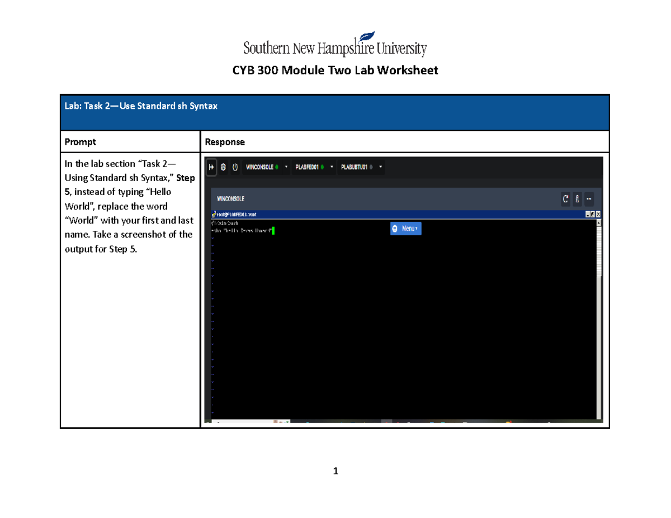
Task: Restore the PuTTY terminal window
Action: [x=593, y=214]
